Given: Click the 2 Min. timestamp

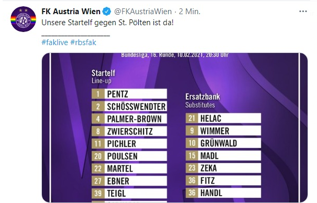Looking at the screenshot, I should pos(190,12).
